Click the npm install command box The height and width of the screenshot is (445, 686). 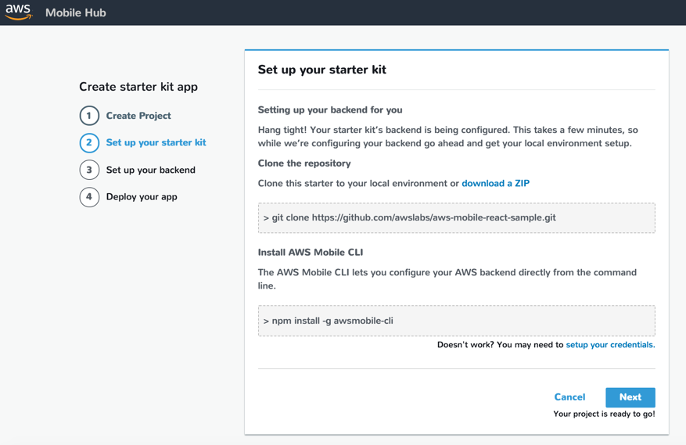coord(456,321)
